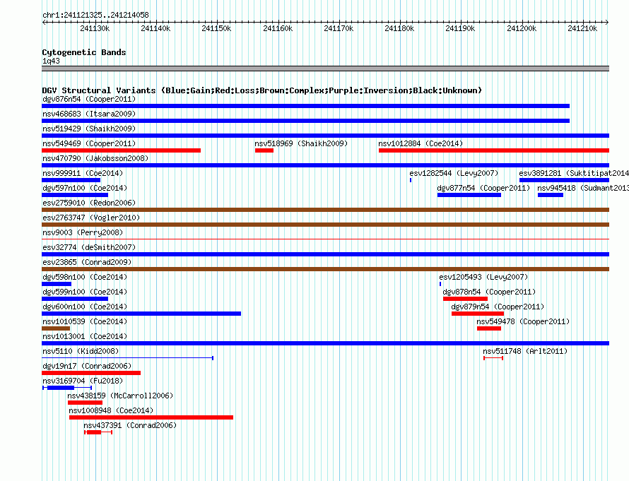
Task: Click the esv2763747 (Vogler2010) brown bar
Action: 325,225
